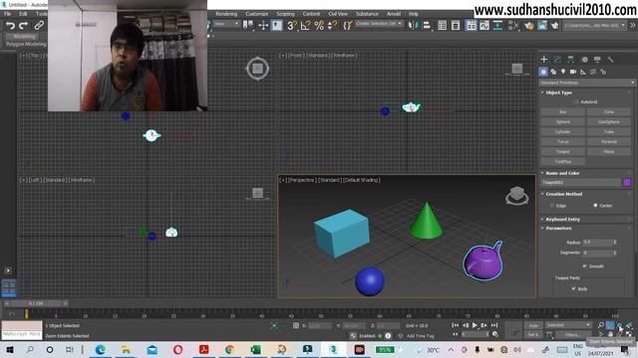
Task: Select the Helpers category icon
Action: [583, 72]
